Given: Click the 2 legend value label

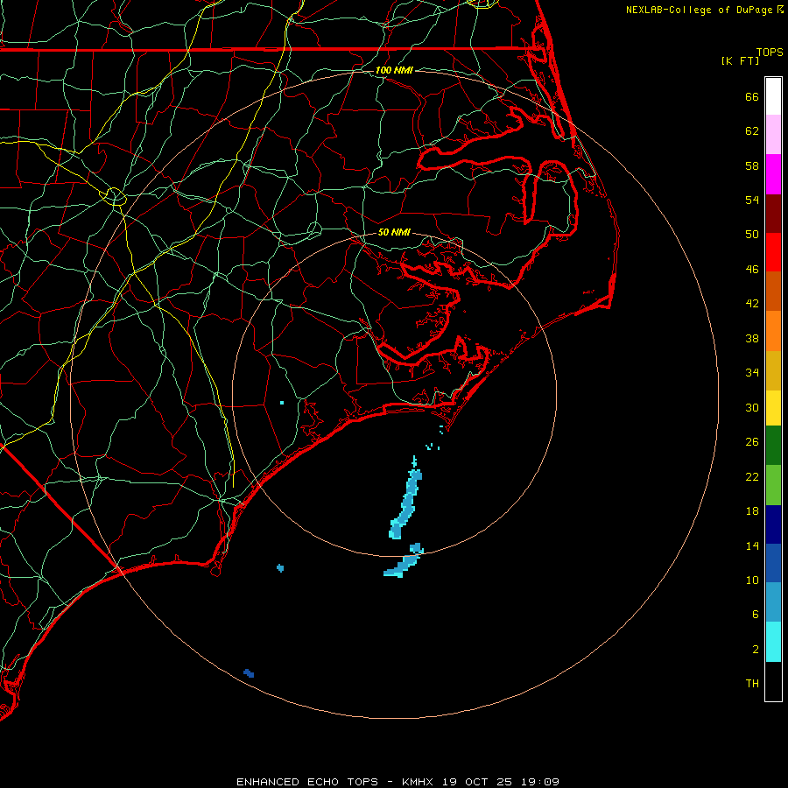Looking at the screenshot, I should [x=755, y=649].
